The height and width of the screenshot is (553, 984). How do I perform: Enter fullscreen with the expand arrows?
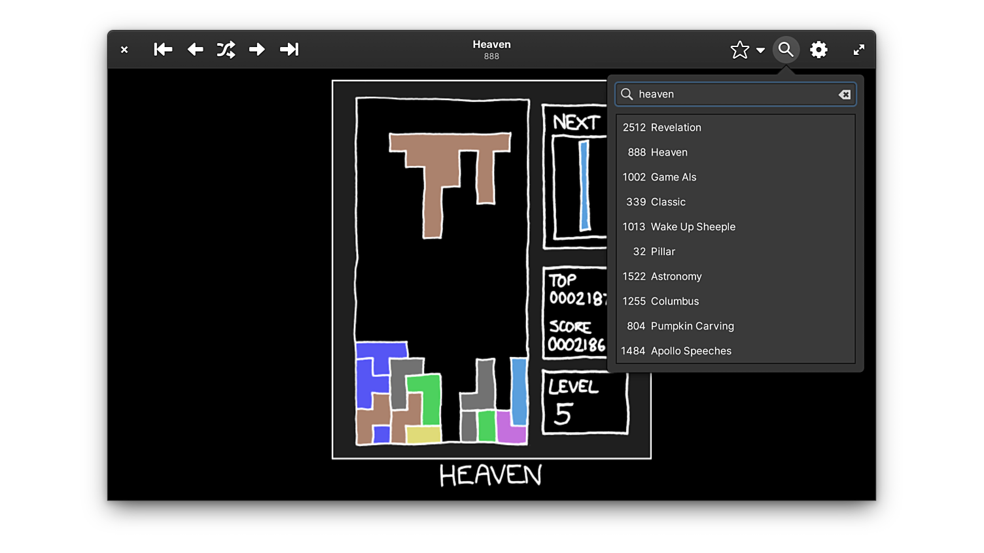pyautogui.click(x=858, y=49)
